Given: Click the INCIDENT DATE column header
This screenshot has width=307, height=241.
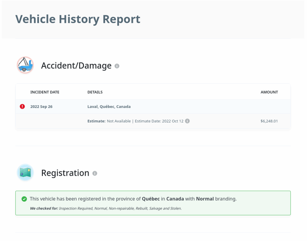Looking at the screenshot, I should (45, 92).
